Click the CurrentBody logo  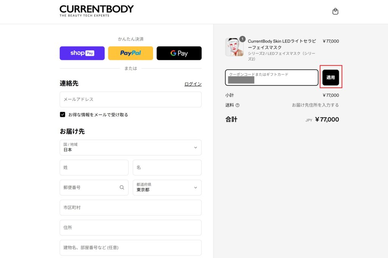(97, 11)
